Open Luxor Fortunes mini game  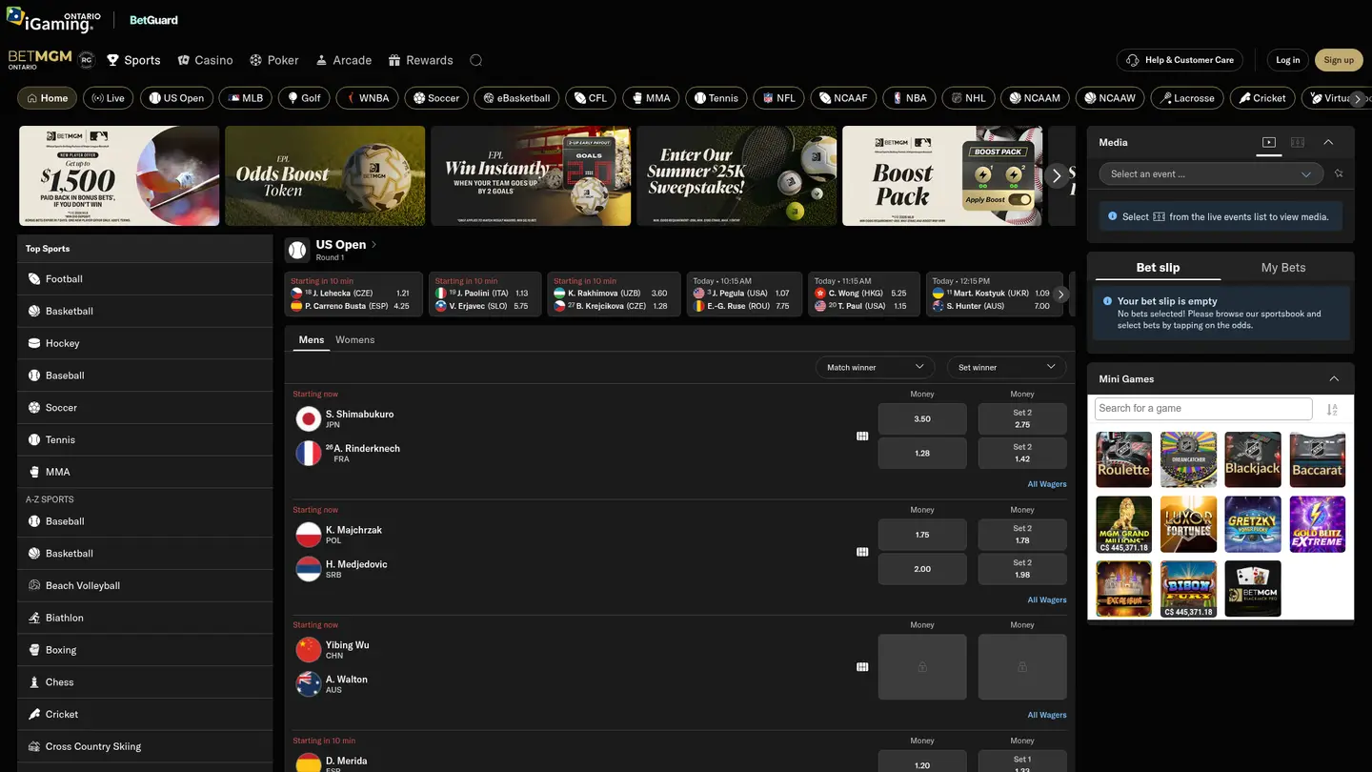pos(1189,524)
